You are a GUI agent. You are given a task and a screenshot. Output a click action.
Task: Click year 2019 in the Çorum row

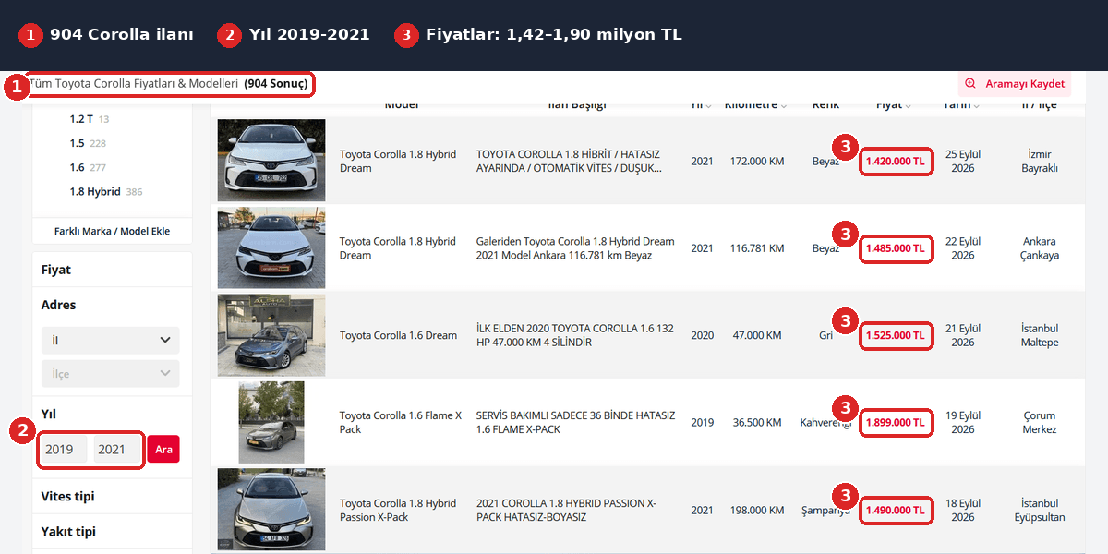tap(702, 422)
